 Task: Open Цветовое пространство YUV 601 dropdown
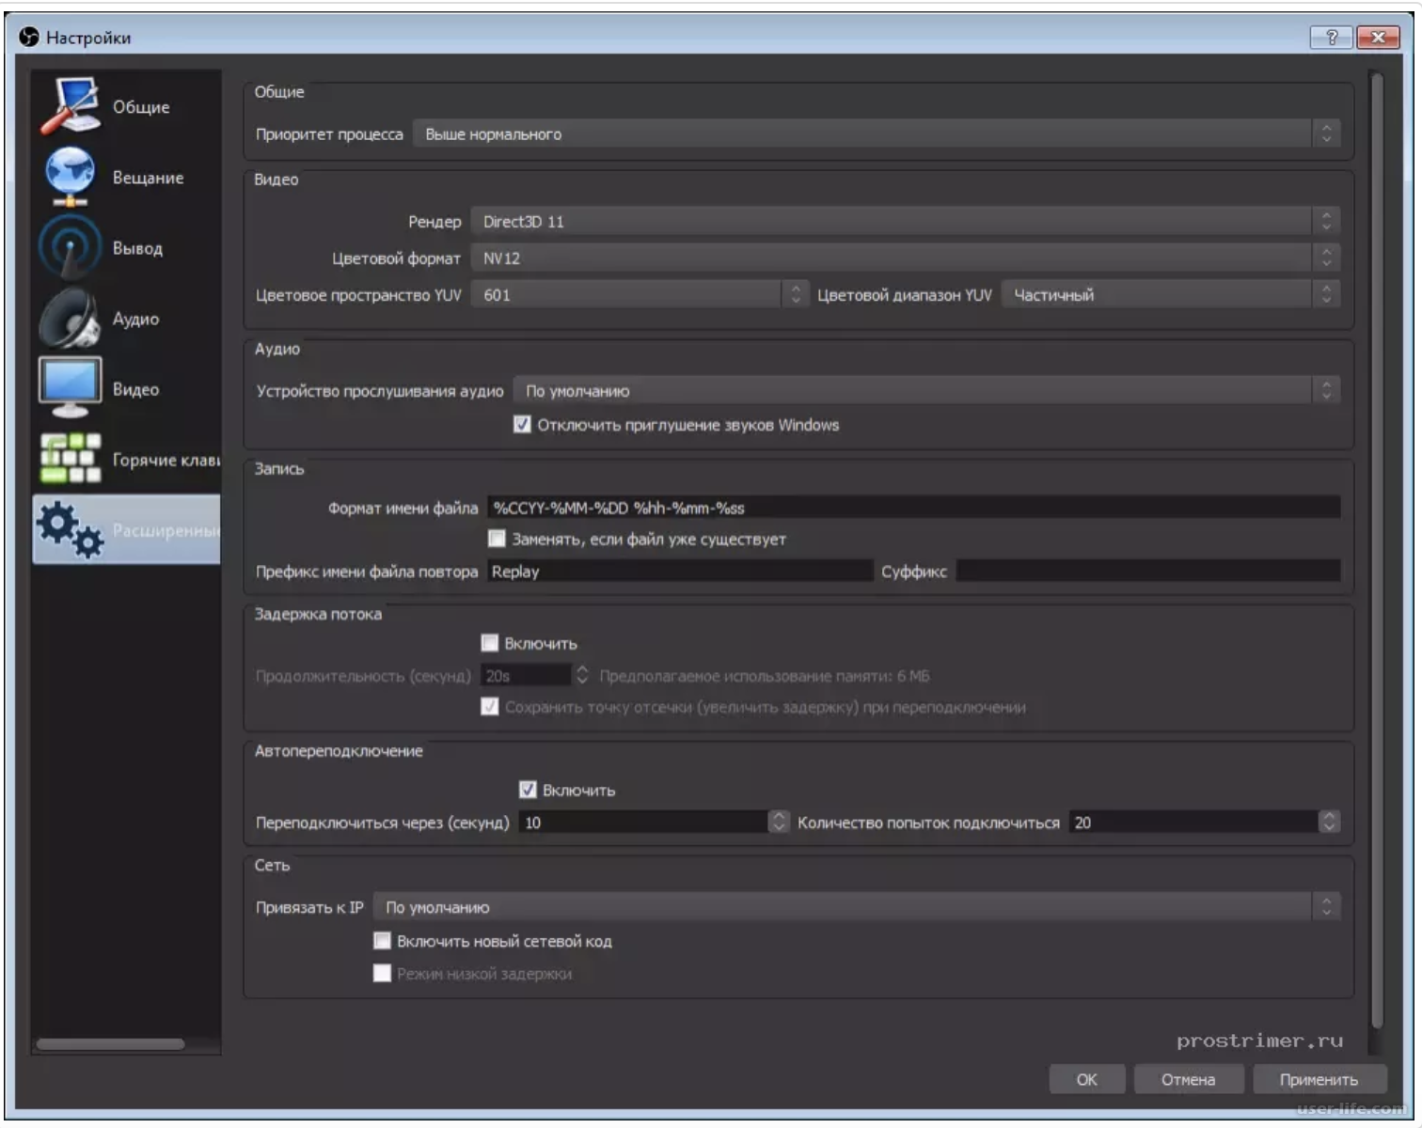tap(640, 294)
